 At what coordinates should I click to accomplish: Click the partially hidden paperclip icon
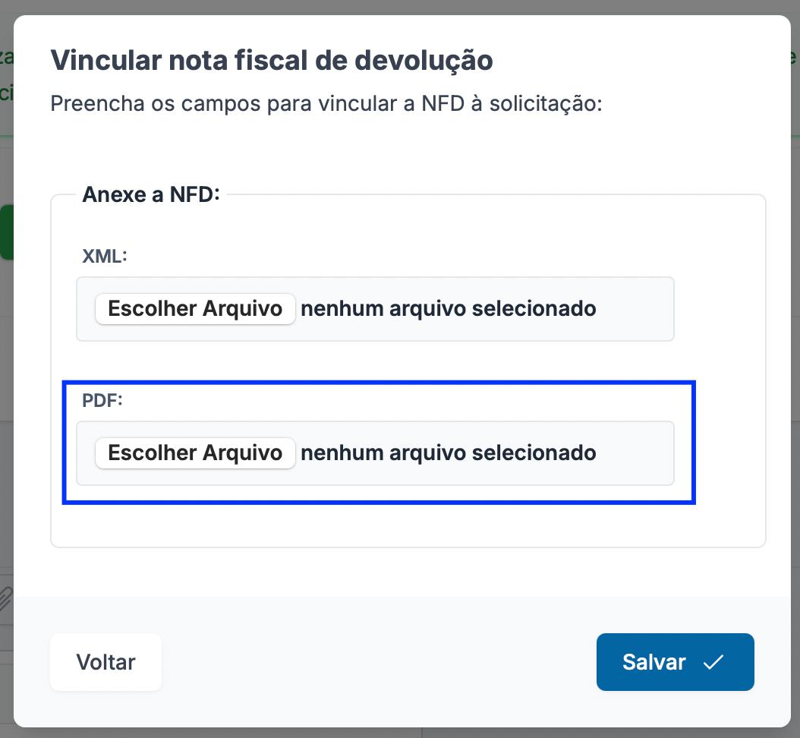pyautogui.click(x=5, y=598)
